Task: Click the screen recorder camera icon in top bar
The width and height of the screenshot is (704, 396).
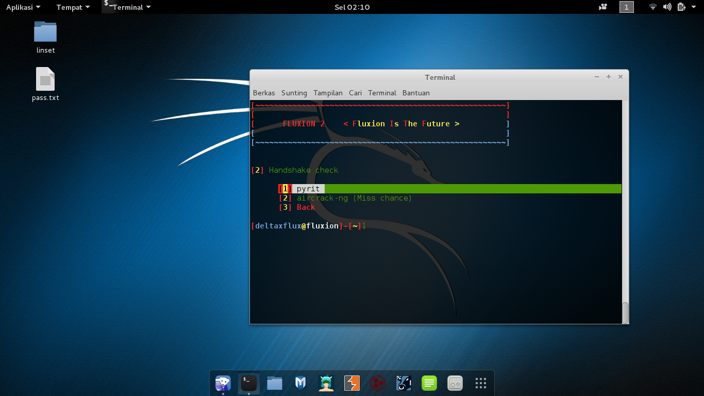Action: [603, 7]
